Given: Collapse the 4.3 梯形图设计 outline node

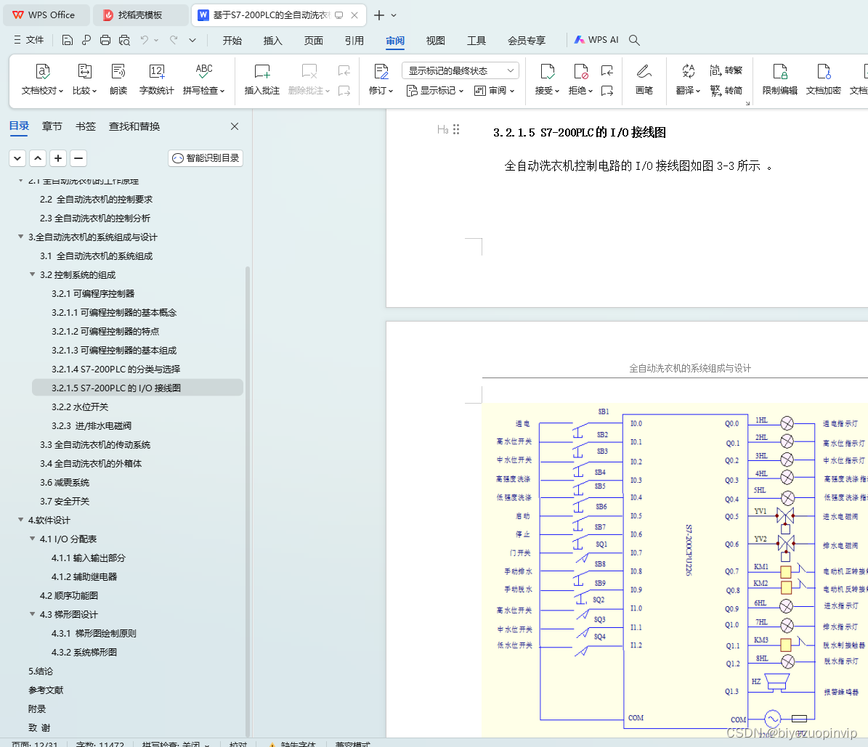Looking at the screenshot, I should click(32, 614).
